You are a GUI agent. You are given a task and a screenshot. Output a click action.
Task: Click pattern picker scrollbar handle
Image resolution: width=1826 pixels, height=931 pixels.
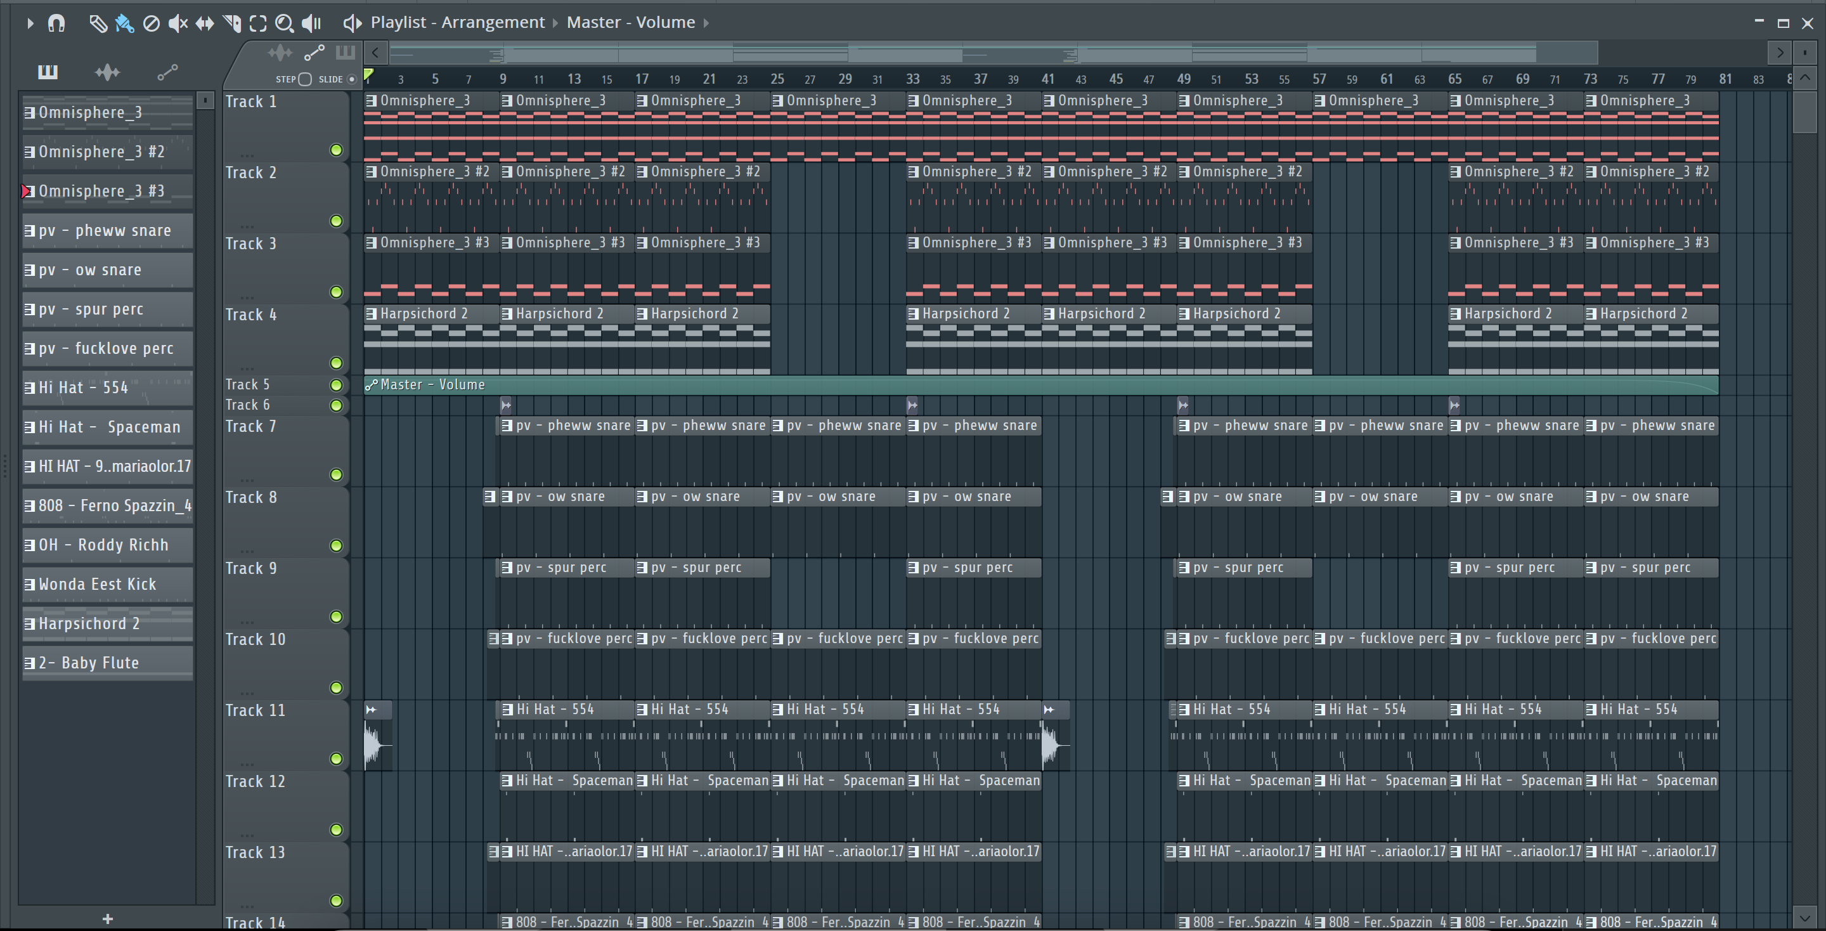(205, 100)
